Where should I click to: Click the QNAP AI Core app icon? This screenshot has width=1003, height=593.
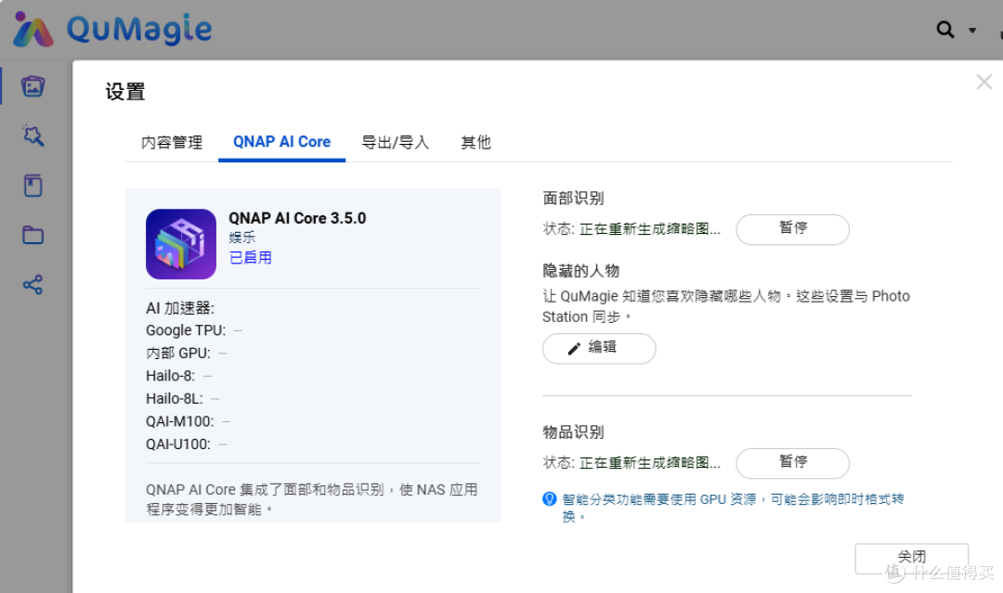pyautogui.click(x=181, y=244)
